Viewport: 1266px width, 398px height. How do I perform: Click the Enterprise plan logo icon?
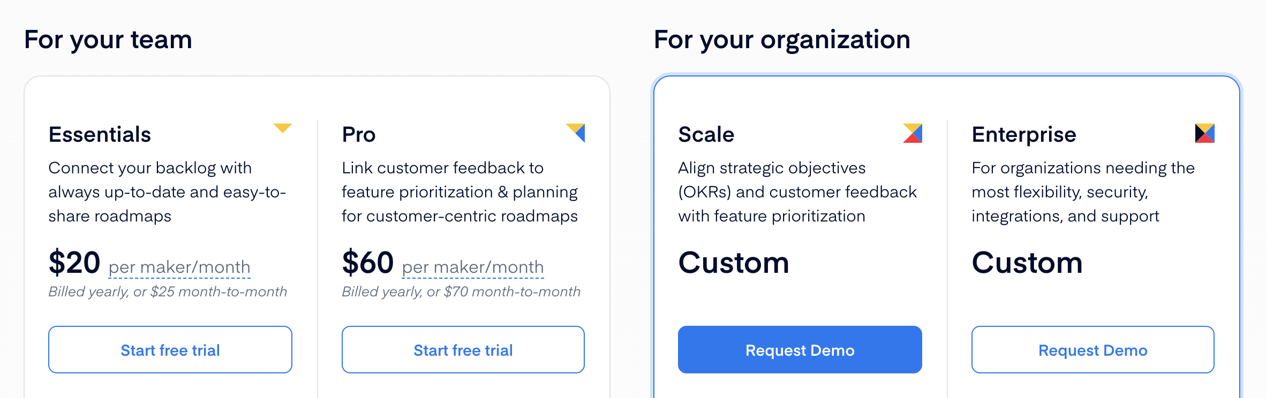[x=1204, y=134]
